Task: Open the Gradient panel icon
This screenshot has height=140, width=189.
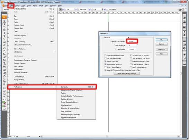Action: pyautogui.click(x=184, y=45)
